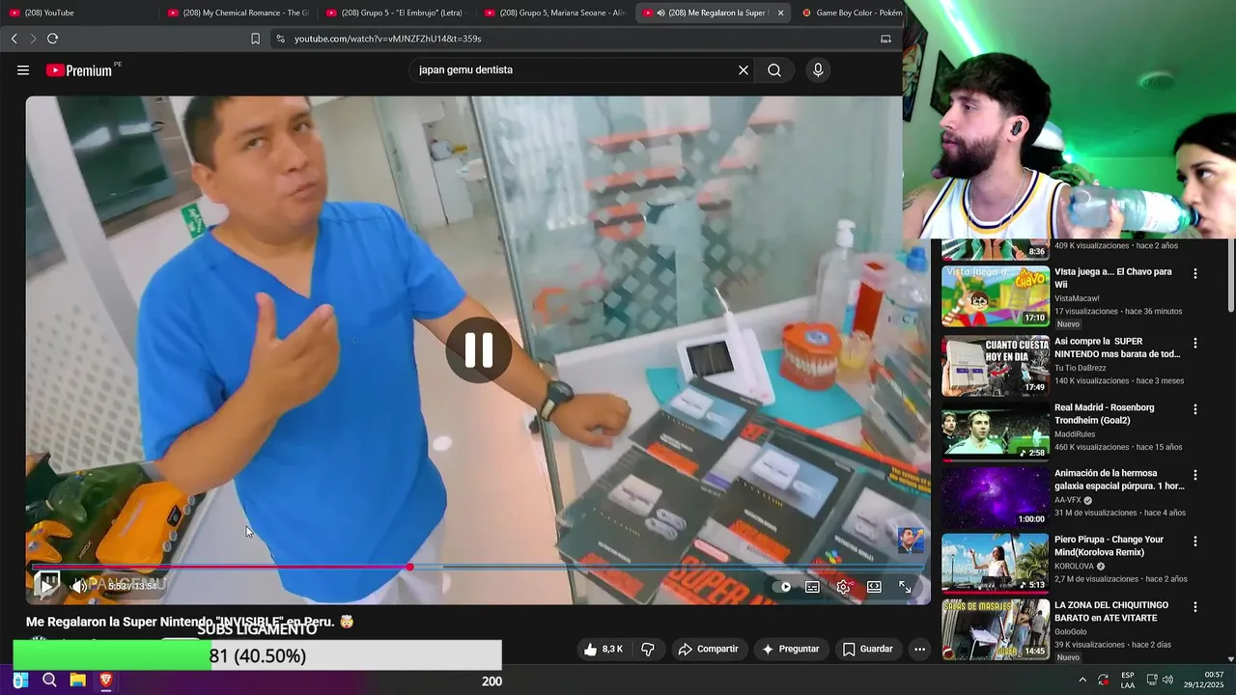Open MaddiRules channel name
1236x695 pixels.
pos(1077,434)
